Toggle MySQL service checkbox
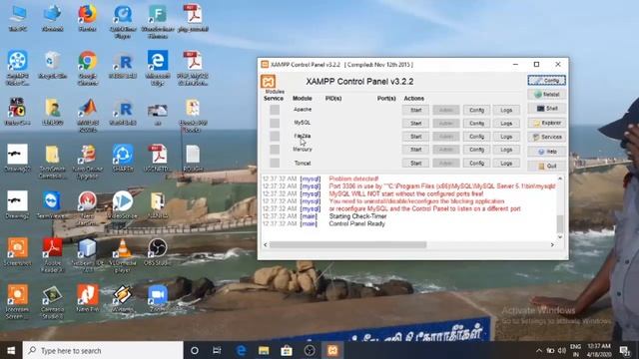This screenshot has height=359, width=639. [275, 123]
